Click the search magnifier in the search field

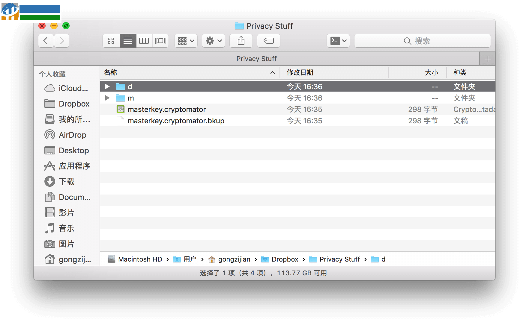tap(407, 41)
